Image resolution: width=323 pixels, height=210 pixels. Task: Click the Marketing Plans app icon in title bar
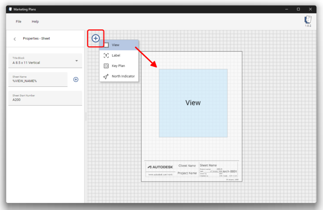(10, 9)
